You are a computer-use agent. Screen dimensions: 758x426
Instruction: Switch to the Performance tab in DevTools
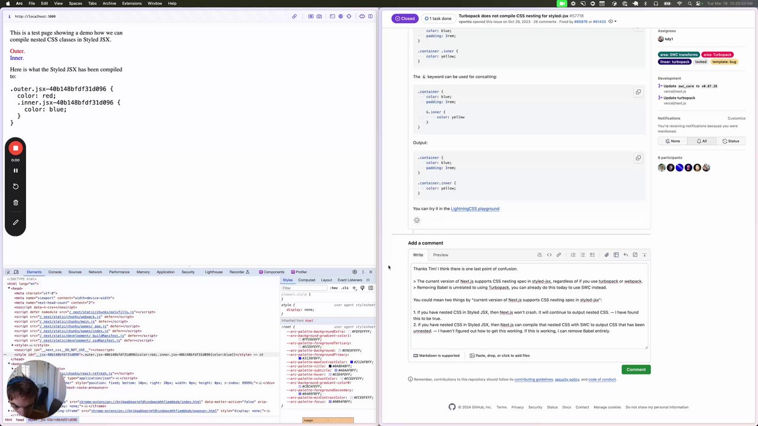119,272
